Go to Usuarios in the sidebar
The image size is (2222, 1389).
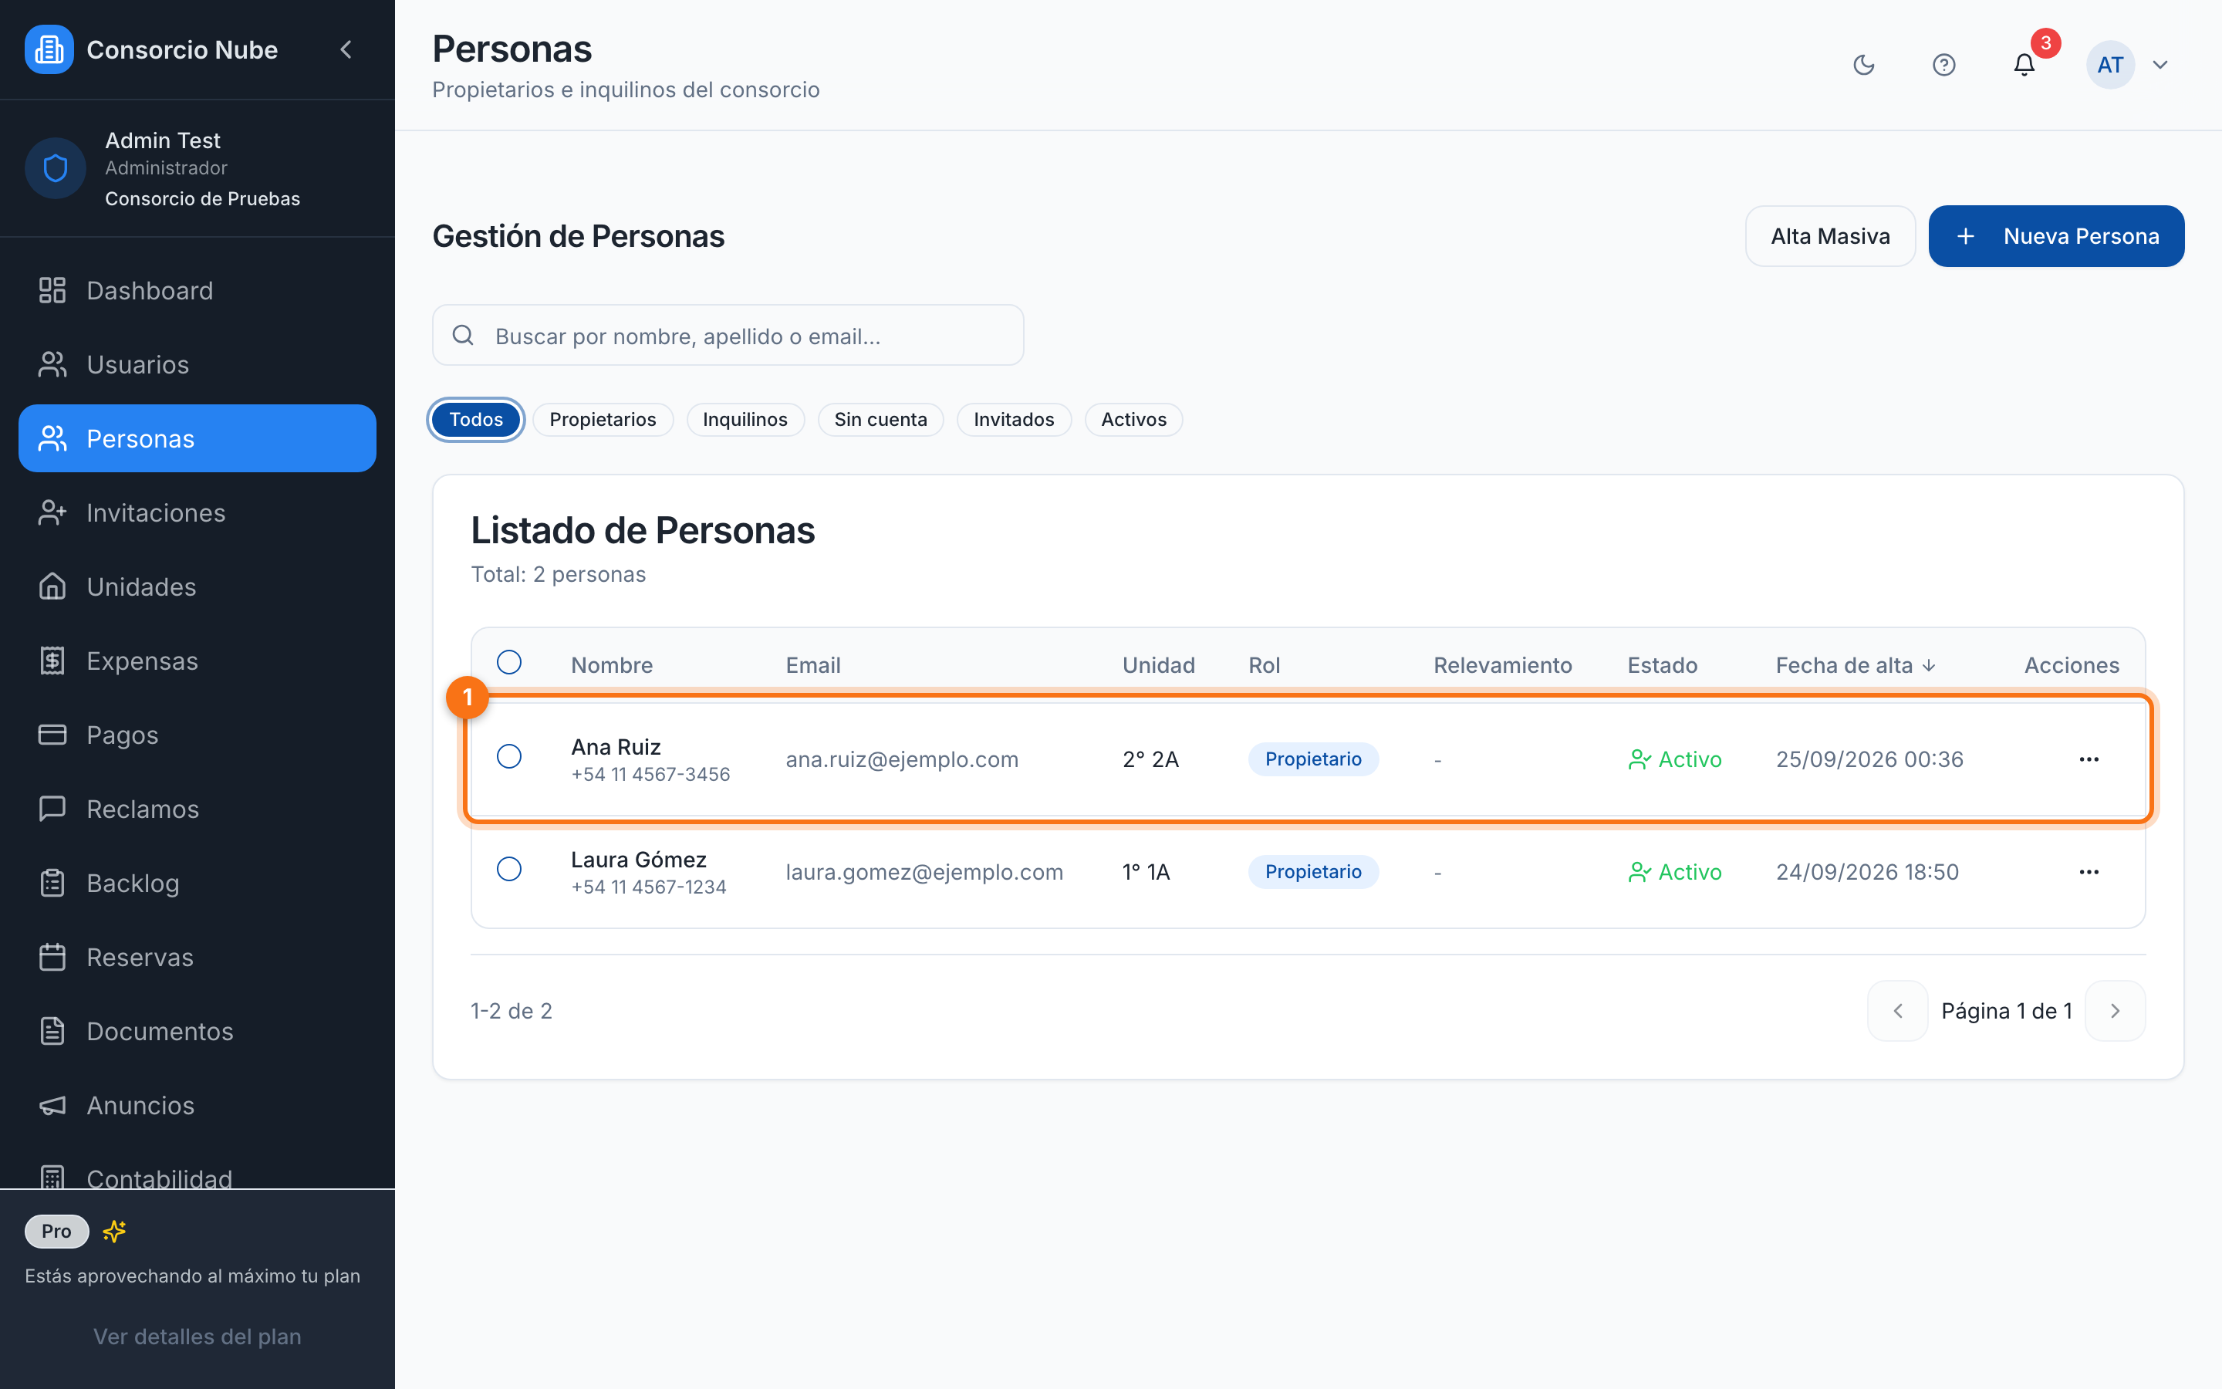(198, 365)
